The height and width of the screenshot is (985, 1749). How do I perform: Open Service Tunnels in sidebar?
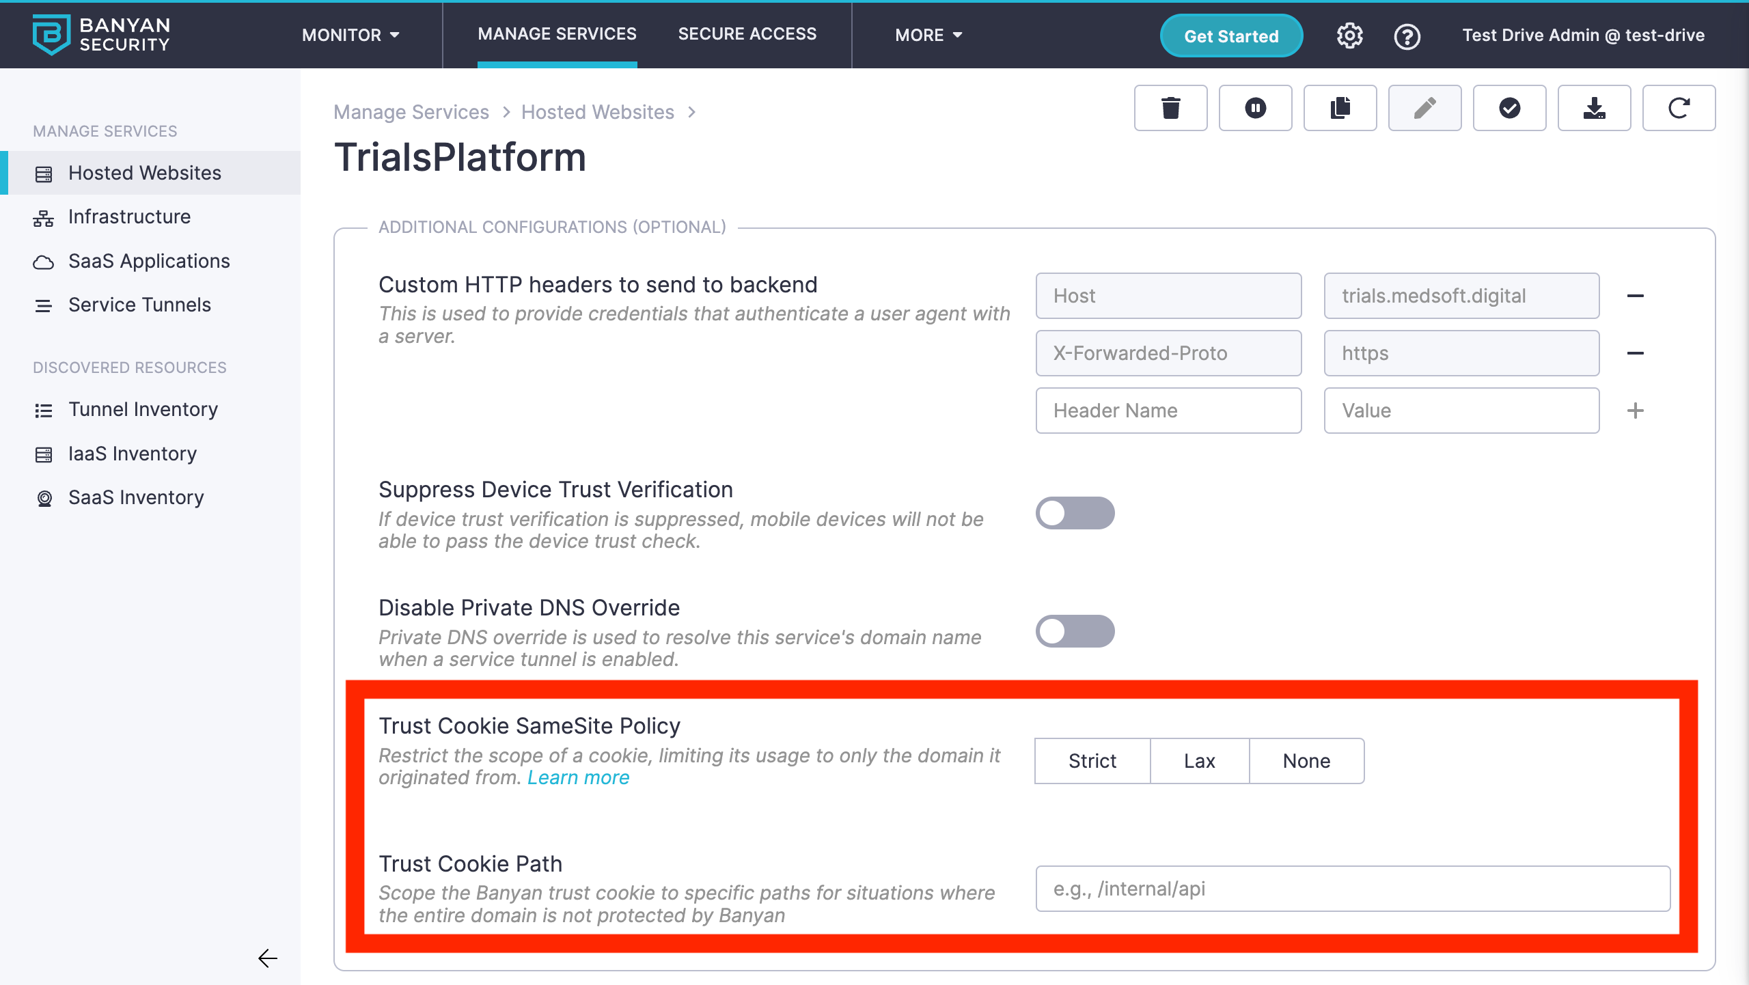(139, 305)
